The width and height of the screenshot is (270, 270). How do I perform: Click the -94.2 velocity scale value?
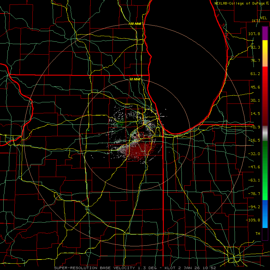(x=254, y=207)
